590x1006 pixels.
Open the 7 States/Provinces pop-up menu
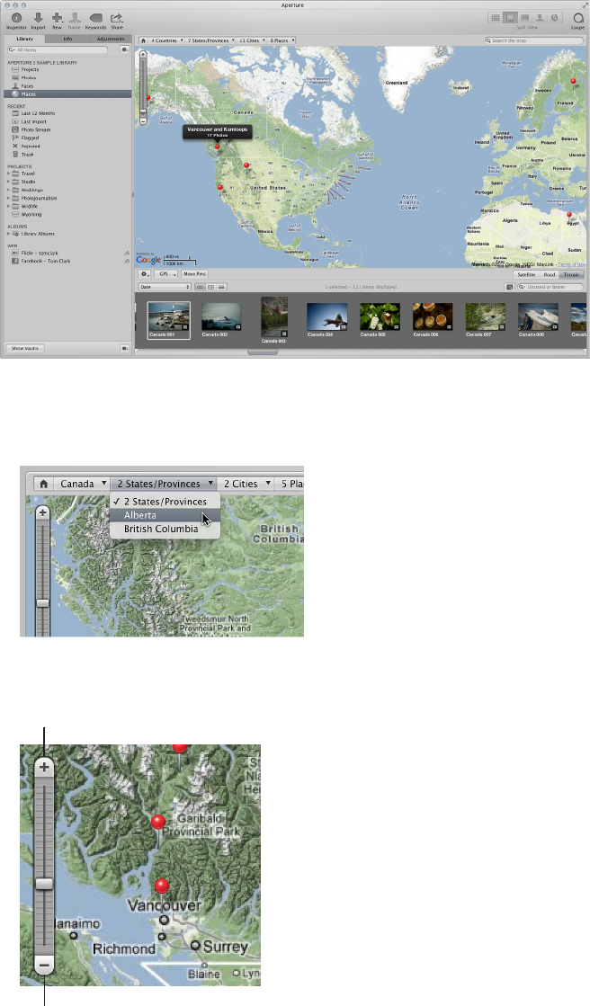[x=210, y=40]
